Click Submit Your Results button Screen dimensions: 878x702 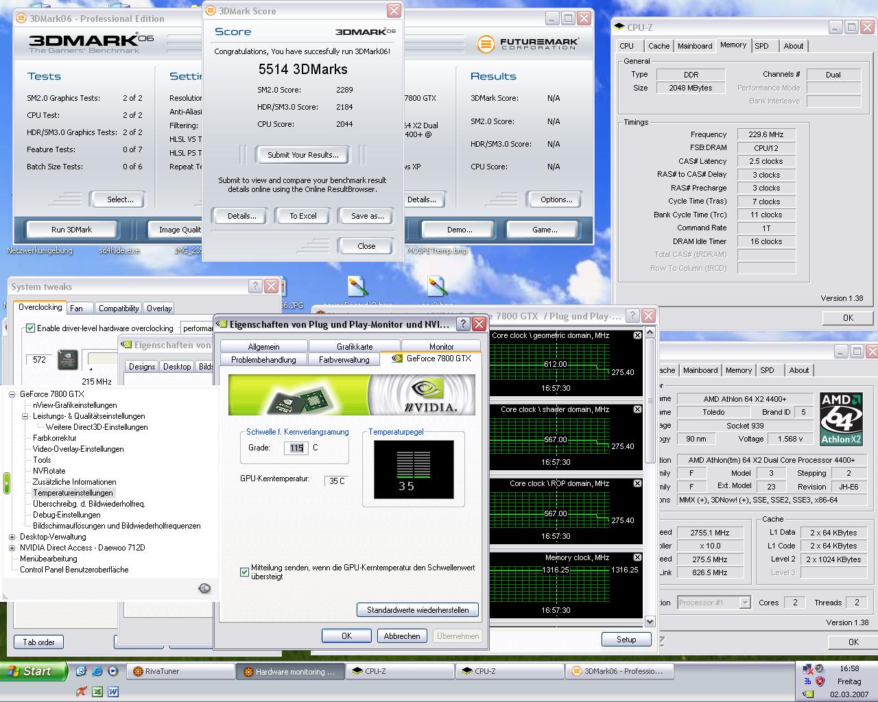[x=302, y=155]
